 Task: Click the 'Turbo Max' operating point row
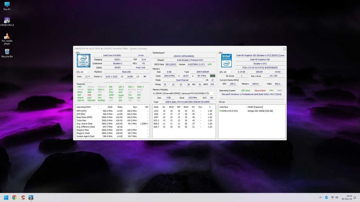click(112, 121)
